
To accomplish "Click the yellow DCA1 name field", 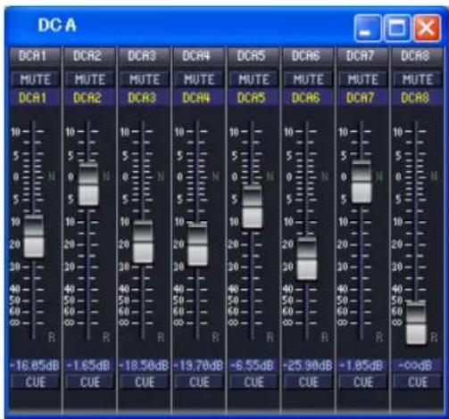I will click(35, 98).
